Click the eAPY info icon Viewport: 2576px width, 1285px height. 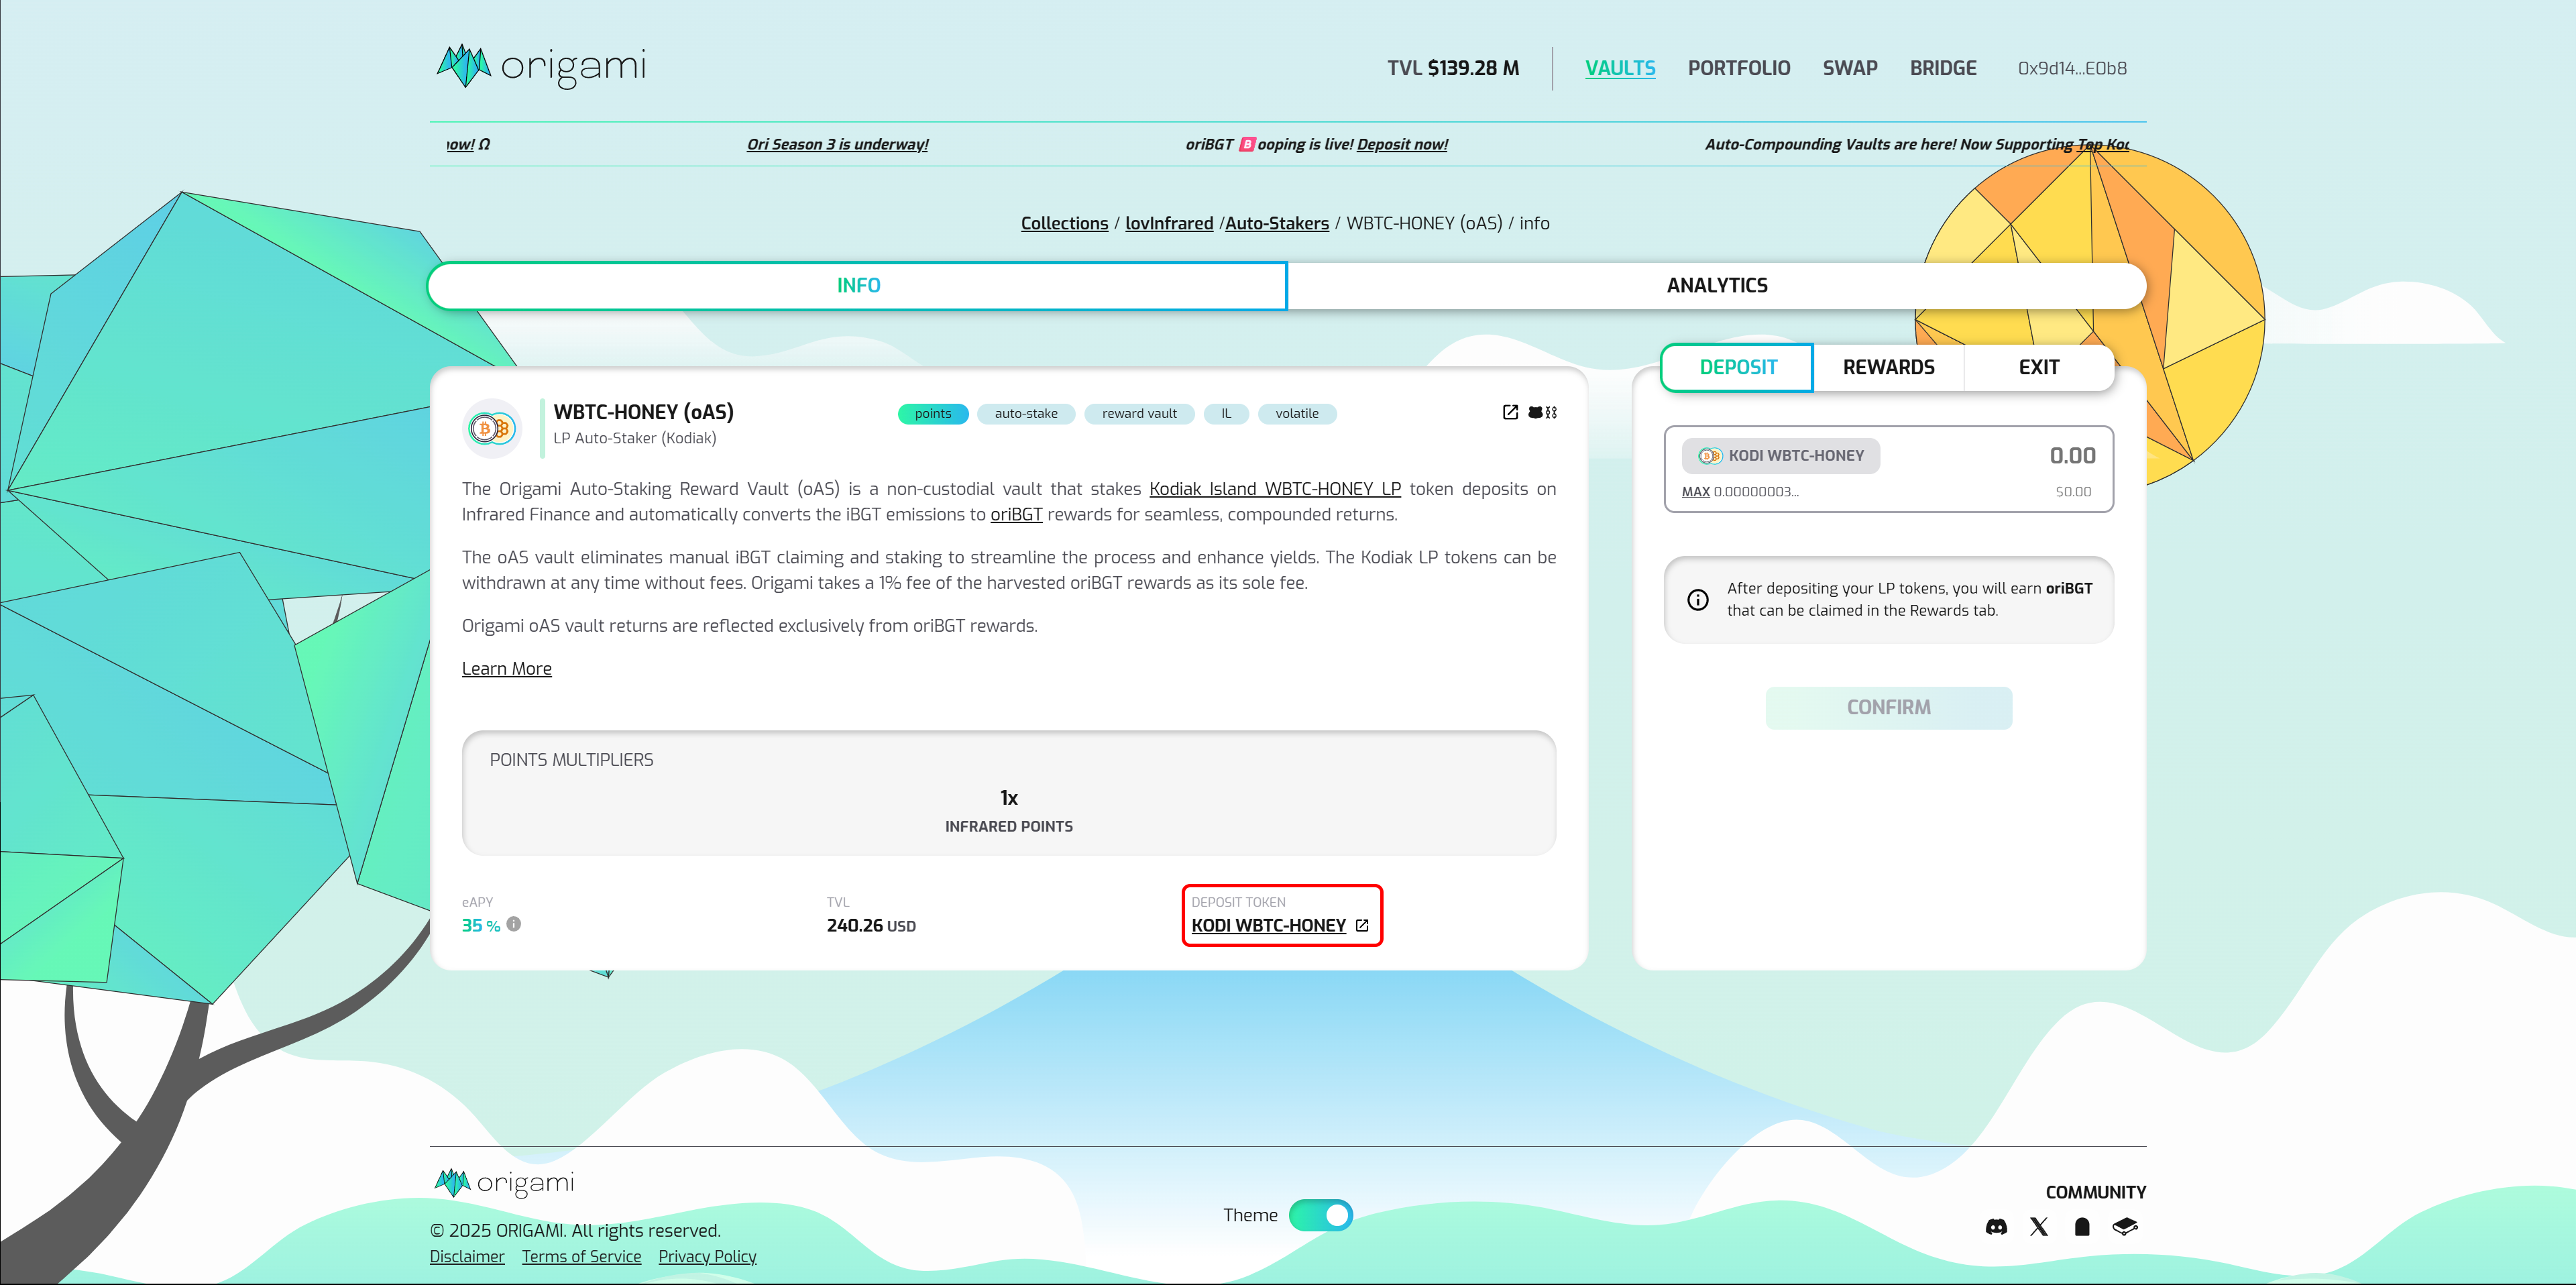pos(514,924)
